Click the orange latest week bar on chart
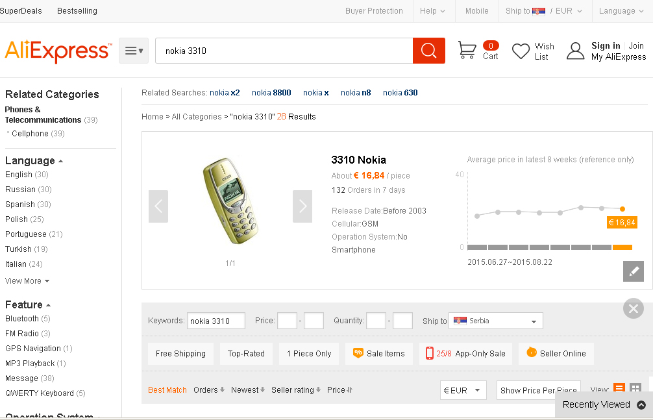653x420 pixels. [622, 247]
